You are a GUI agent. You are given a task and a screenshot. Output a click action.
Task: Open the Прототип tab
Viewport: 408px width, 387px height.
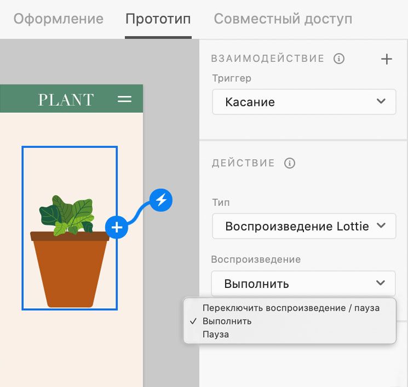[158, 19]
